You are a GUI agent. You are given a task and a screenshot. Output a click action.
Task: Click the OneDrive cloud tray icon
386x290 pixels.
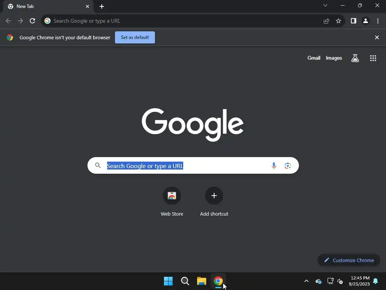coord(318,281)
